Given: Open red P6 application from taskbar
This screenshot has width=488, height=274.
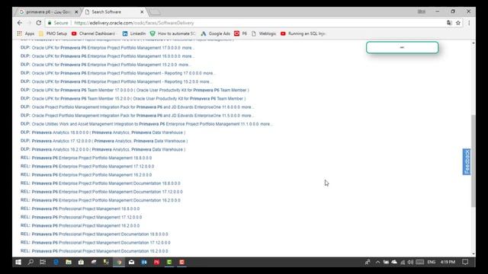Looking at the screenshot, I should (x=156, y=262).
